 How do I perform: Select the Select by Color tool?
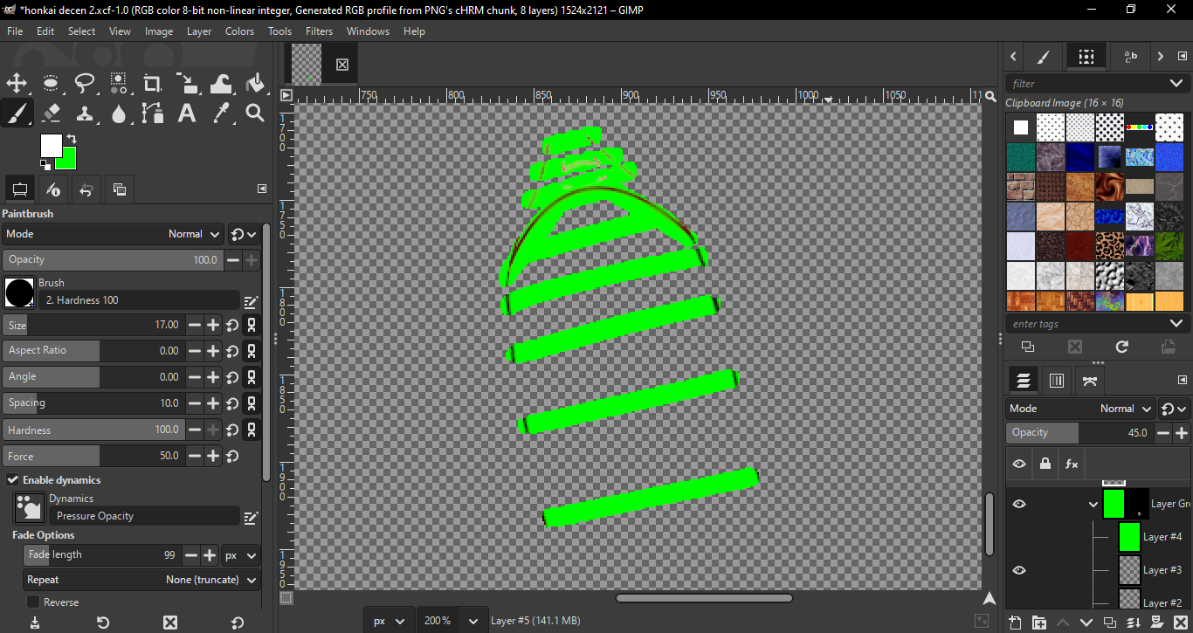pyautogui.click(x=119, y=84)
